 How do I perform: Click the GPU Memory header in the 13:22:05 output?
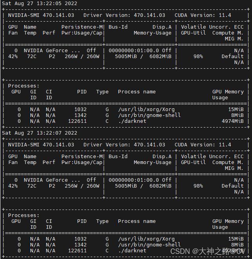pos(228,92)
